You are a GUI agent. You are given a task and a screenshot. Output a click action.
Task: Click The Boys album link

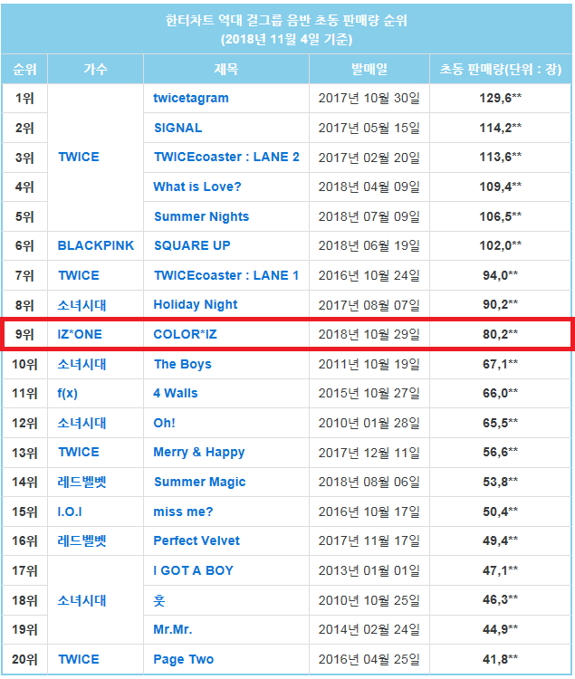click(x=182, y=364)
